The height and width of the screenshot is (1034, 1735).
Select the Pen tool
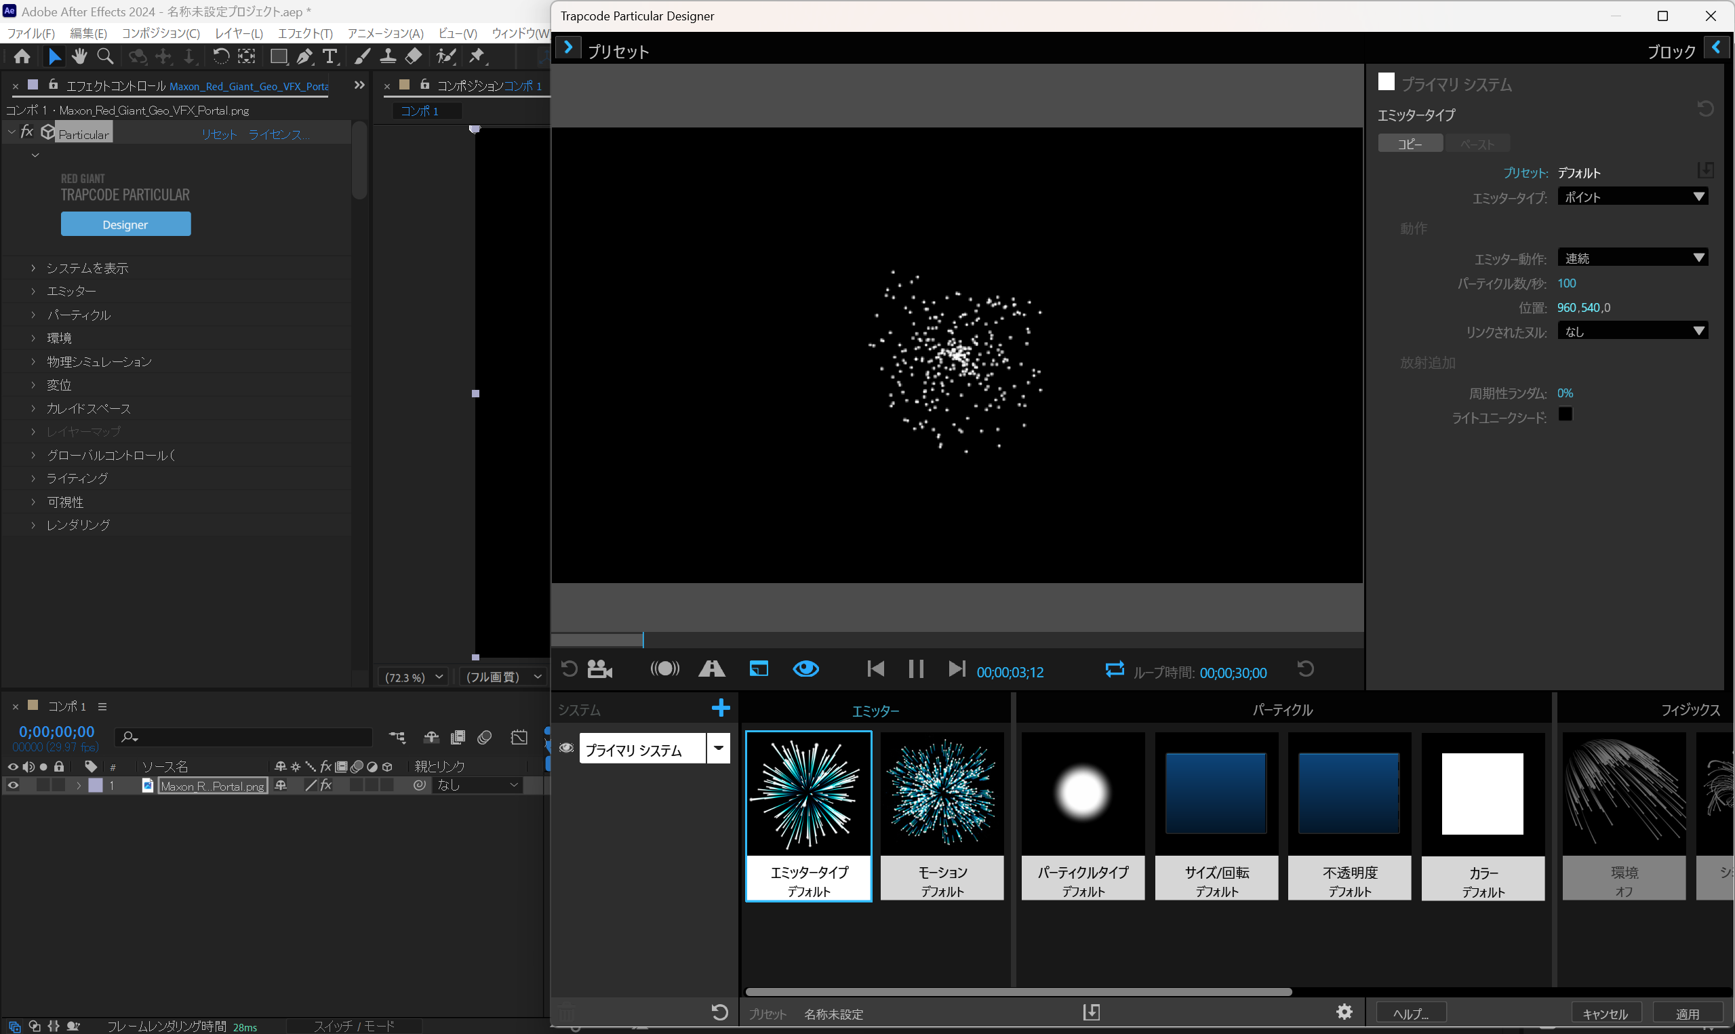(x=304, y=56)
